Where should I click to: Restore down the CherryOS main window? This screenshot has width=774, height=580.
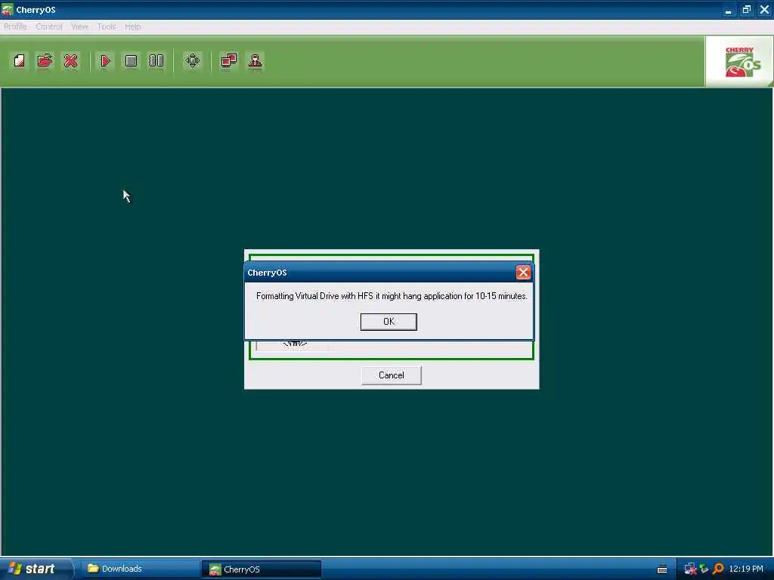click(x=746, y=9)
